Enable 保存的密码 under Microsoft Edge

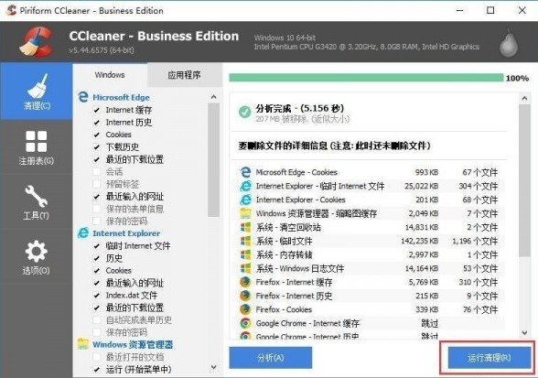tap(97, 221)
